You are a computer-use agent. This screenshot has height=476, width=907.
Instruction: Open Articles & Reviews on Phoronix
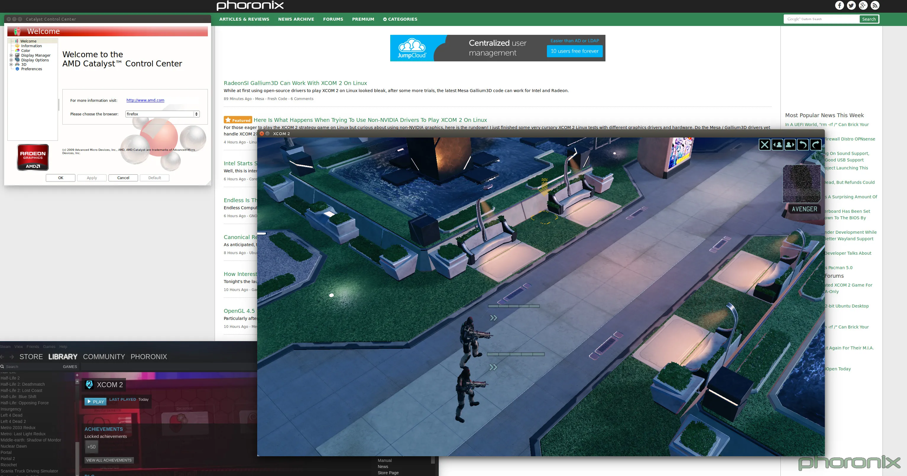(244, 19)
